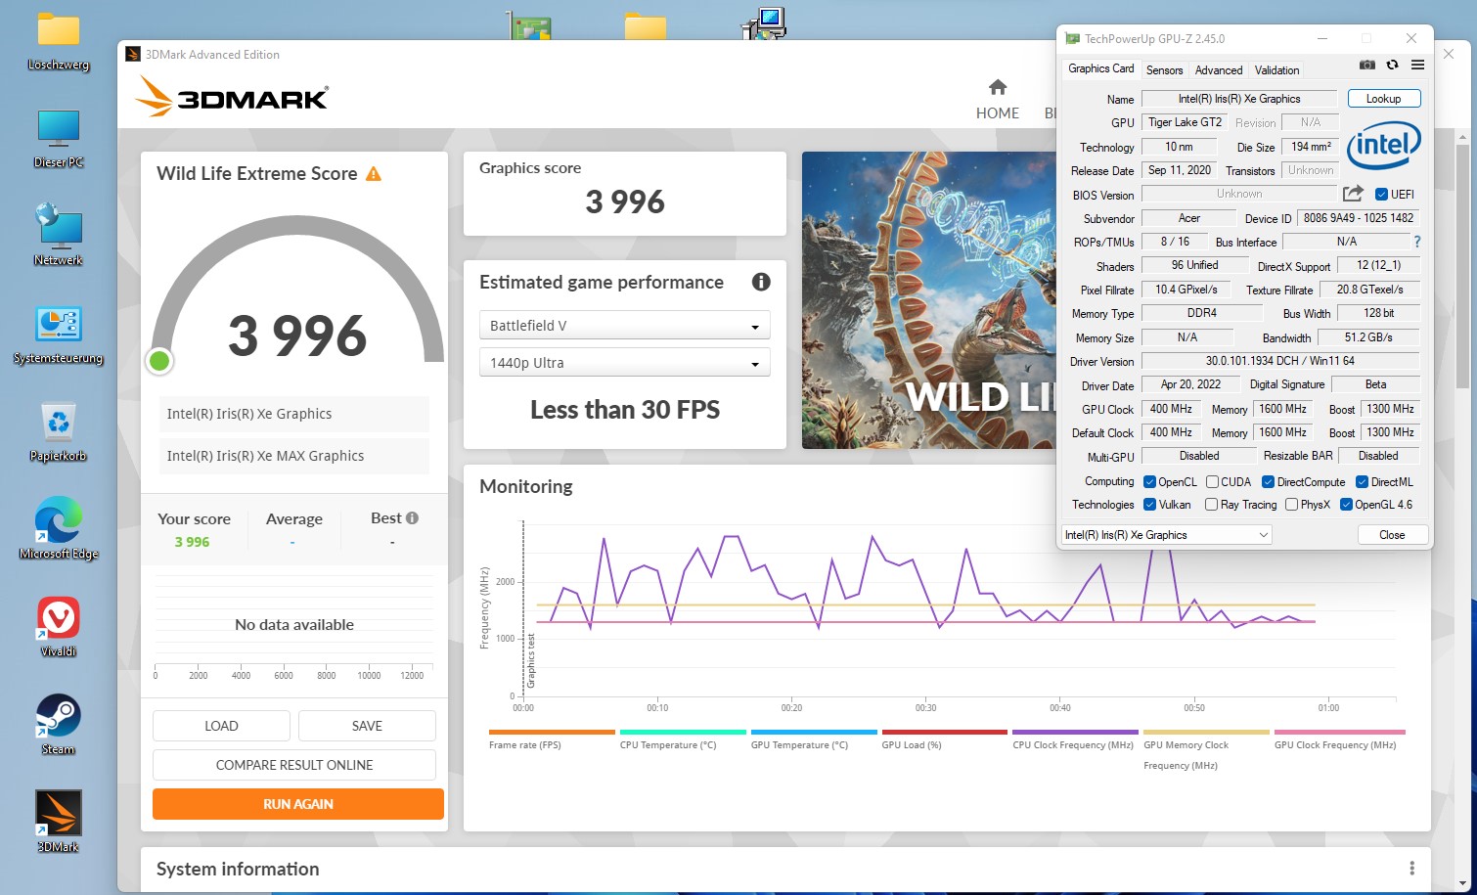Viewport: 1477px width, 895px height.
Task: Click the GPU Temperature (°C) legend label
Action: 799,745
